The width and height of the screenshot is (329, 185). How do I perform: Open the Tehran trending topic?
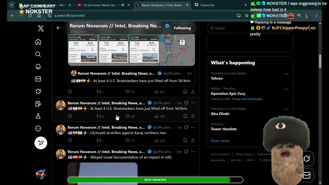217,78
